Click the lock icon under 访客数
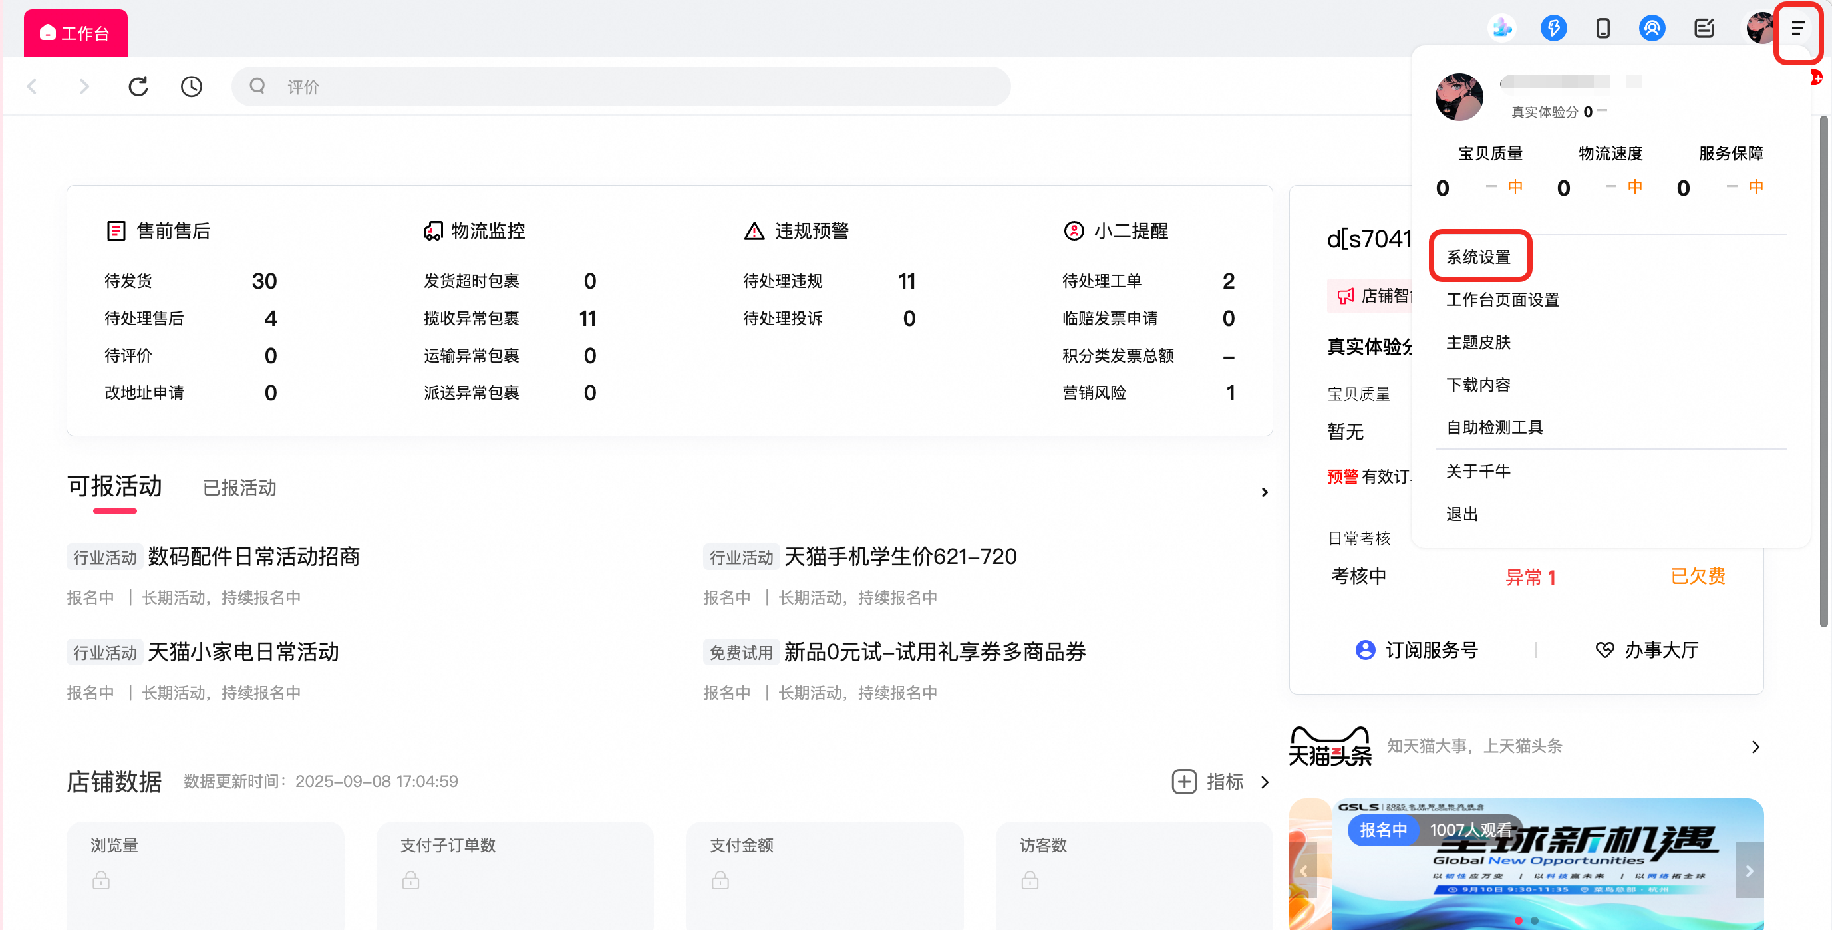 tap(1030, 880)
